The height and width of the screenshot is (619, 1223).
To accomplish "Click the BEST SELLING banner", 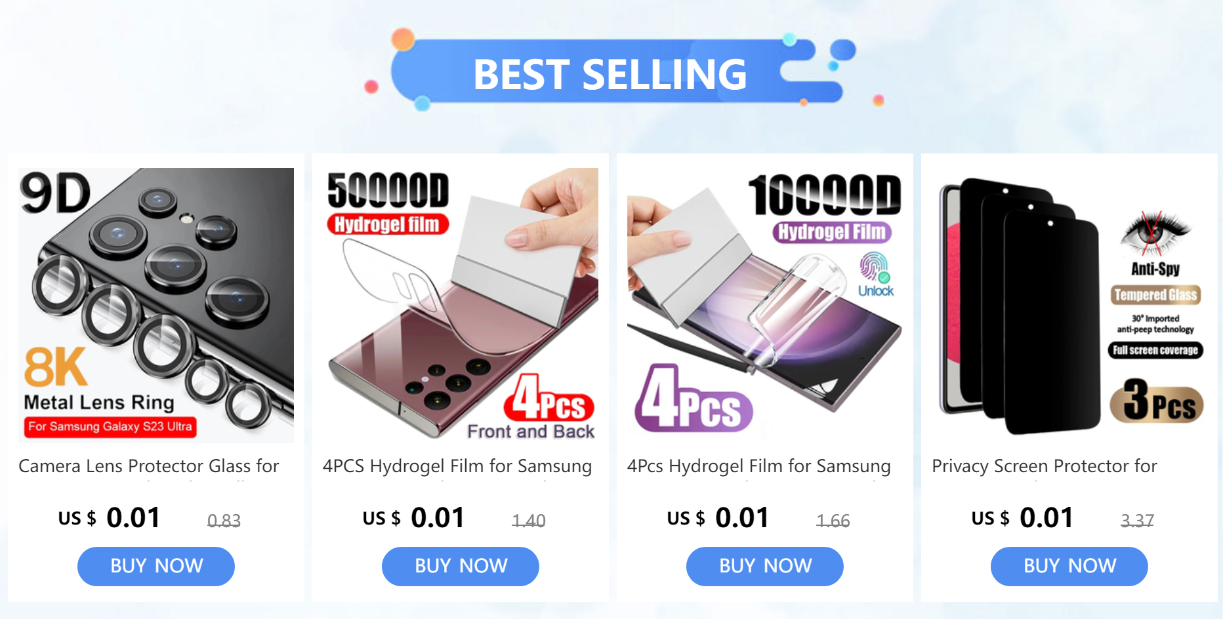I will [610, 73].
